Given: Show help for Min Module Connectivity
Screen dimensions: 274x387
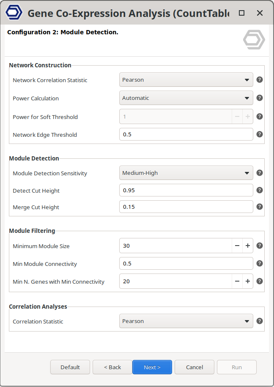Looking at the screenshot, I should pyautogui.click(x=260, y=263).
